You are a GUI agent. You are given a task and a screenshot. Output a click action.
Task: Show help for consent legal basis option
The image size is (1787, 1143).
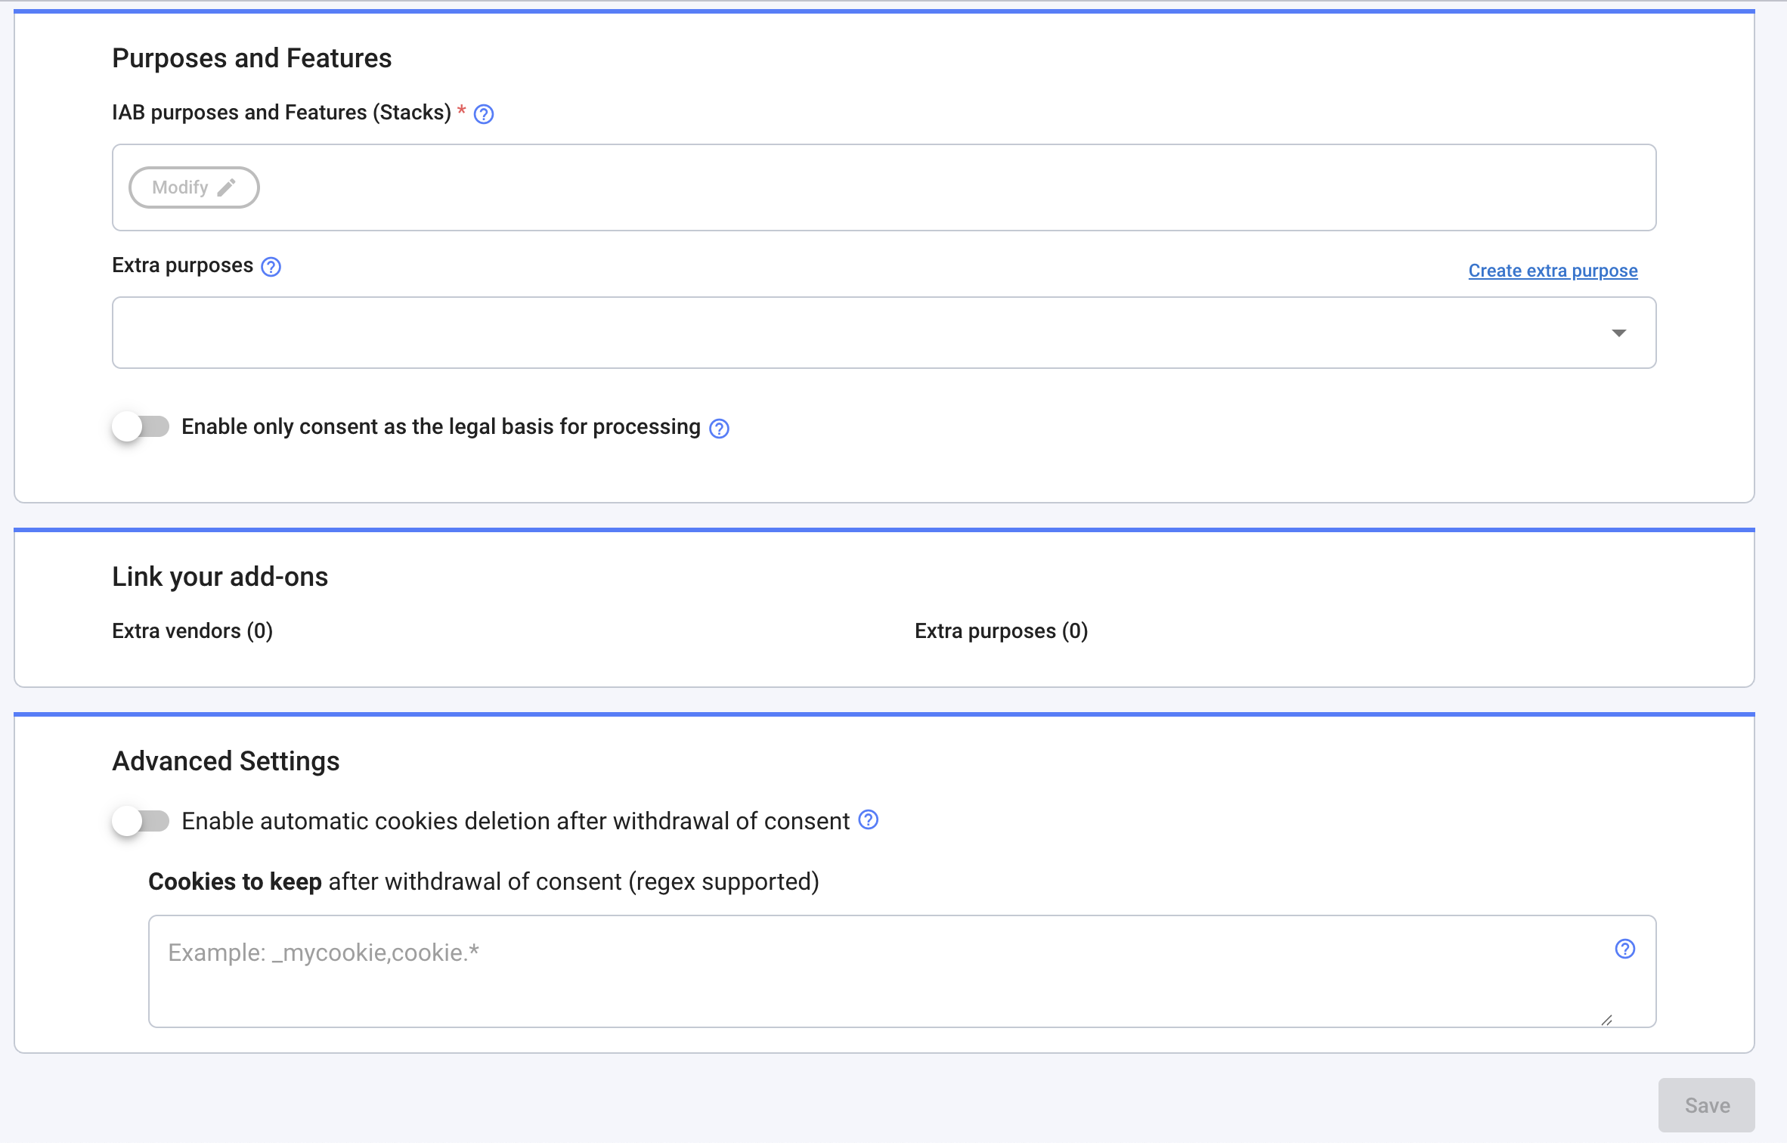[719, 429]
